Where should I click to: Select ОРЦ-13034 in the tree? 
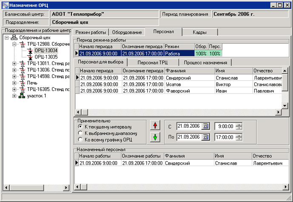click(46, 51)
